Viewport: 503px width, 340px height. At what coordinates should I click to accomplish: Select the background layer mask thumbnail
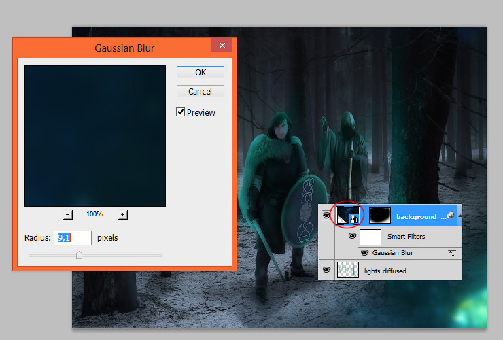pos(380,216)
